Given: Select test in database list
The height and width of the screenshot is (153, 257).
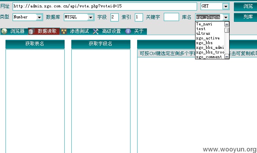Looking at the screenshot, I should tap(210, 29).
